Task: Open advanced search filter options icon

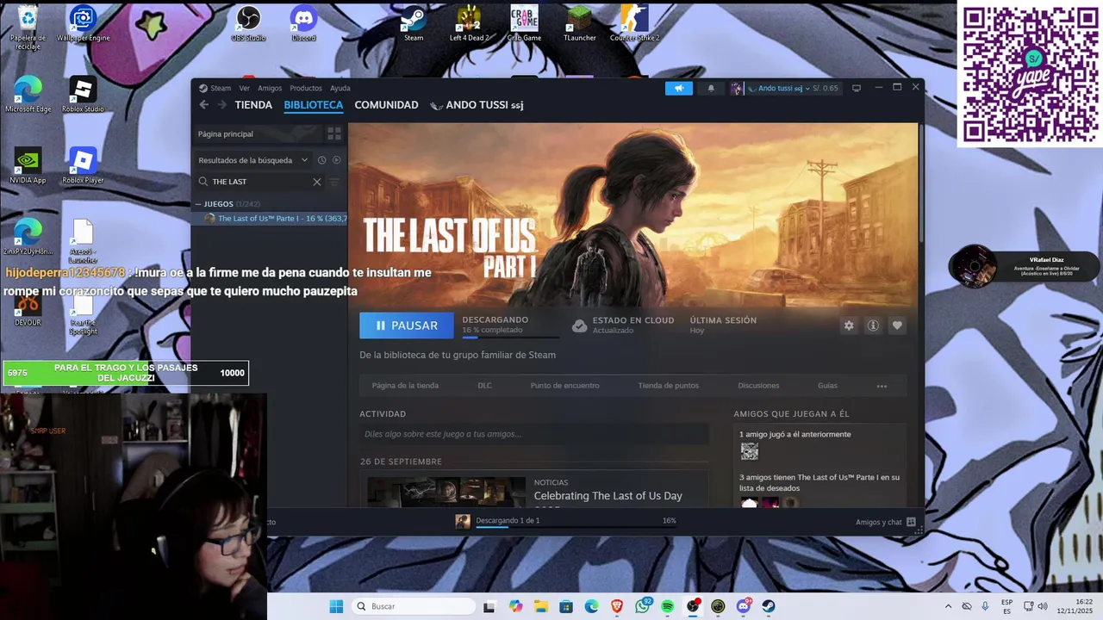Action: tap(334, 182)
